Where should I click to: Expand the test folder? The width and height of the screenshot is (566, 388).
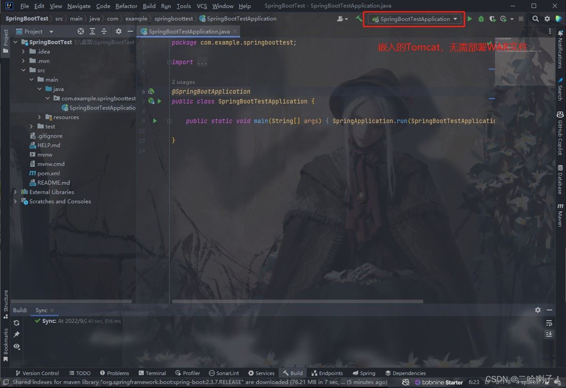pos(31,126)
